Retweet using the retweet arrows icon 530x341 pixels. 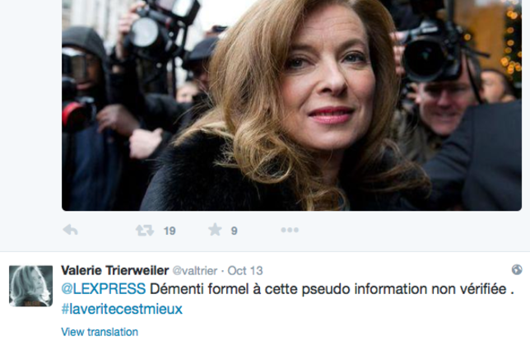click(145, 231)
